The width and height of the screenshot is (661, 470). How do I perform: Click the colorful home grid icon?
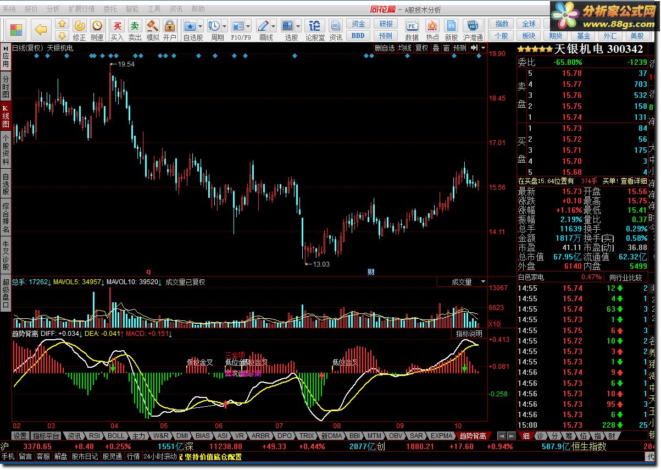pyautogui.click(x=15, y=30)
